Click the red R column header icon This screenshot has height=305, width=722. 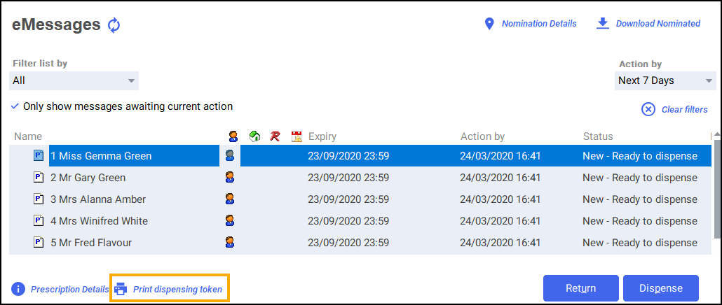[x=275, y=136]
